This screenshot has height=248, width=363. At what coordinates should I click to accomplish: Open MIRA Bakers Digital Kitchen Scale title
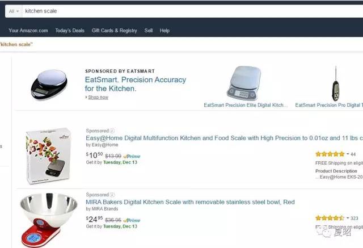click(x=190, y=202)
